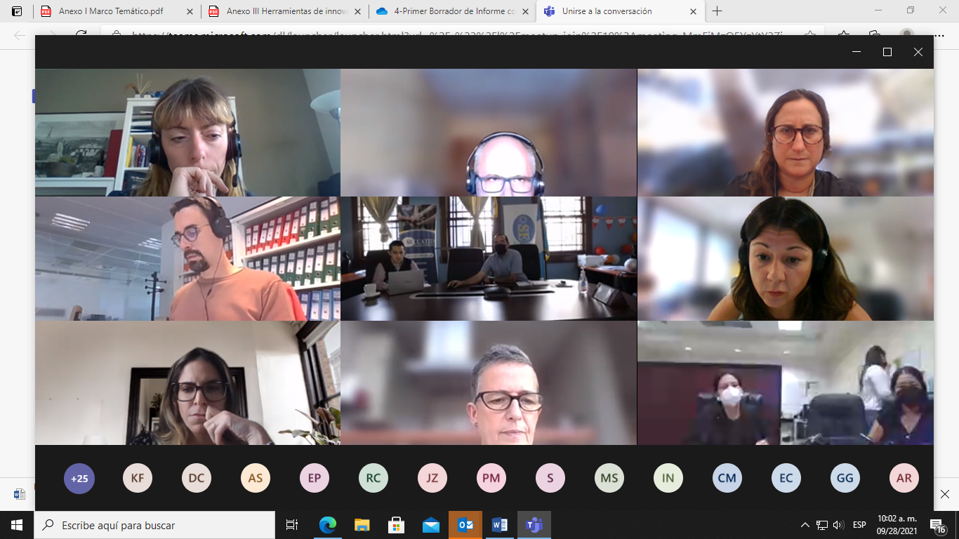
Task: Click the volume speaker tray icon
Action: [838, 525]
